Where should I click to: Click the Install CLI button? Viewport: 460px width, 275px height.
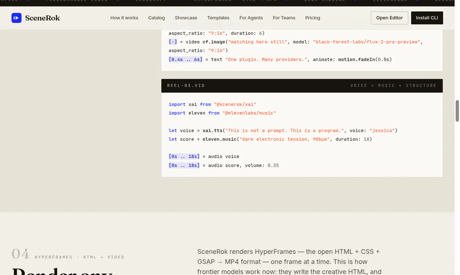[427, 18]
